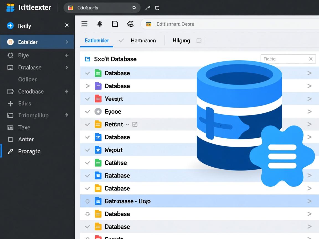Click the gray Eyooe circle icon
The width and height of the screenshot is (319, 239).
98,111
